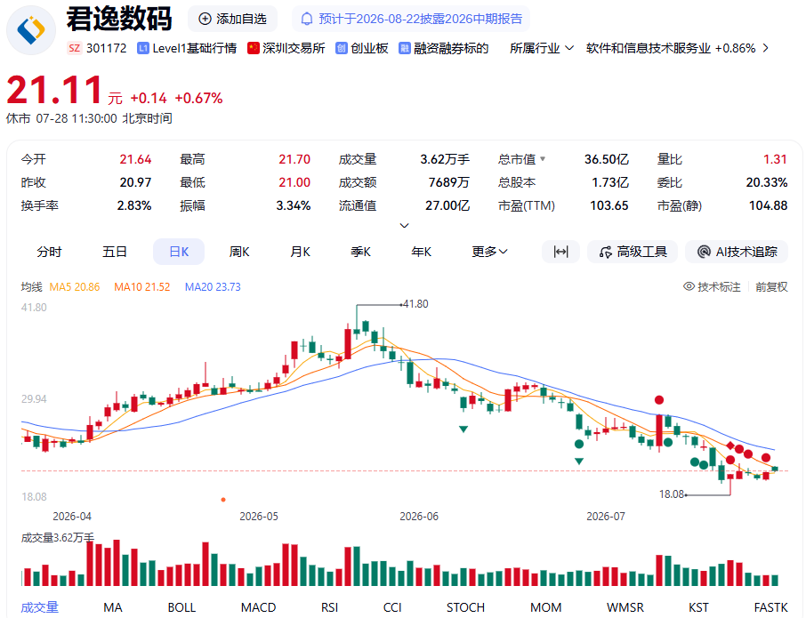
Task: Click the MA20 23.73 legend
Action: tap(213, 286)
